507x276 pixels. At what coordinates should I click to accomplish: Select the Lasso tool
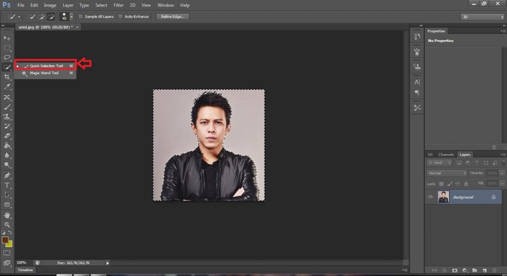click(7, 57)
